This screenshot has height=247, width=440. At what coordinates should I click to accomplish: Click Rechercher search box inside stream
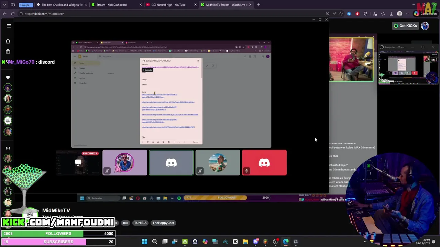coord(103,198)
